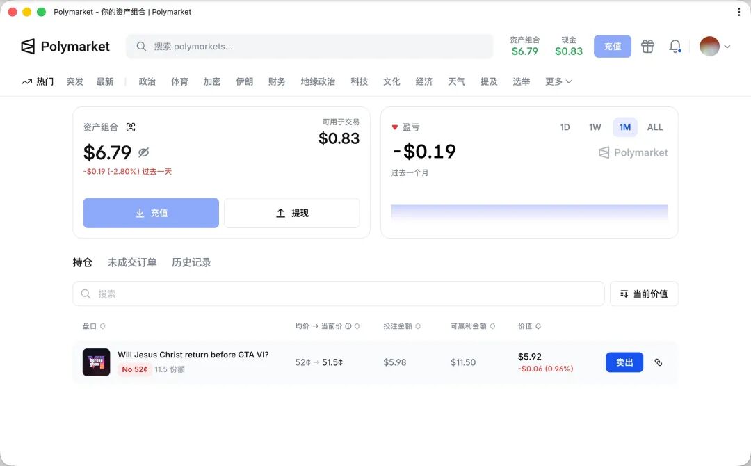The width and height of the screenshot is (751, 466).
Task: Click the Polymarket logo icon
Action: click(28, 47)
